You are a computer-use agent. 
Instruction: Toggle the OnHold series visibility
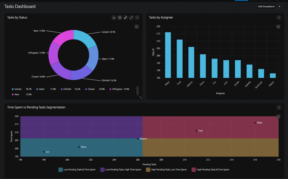coord(67,89)
